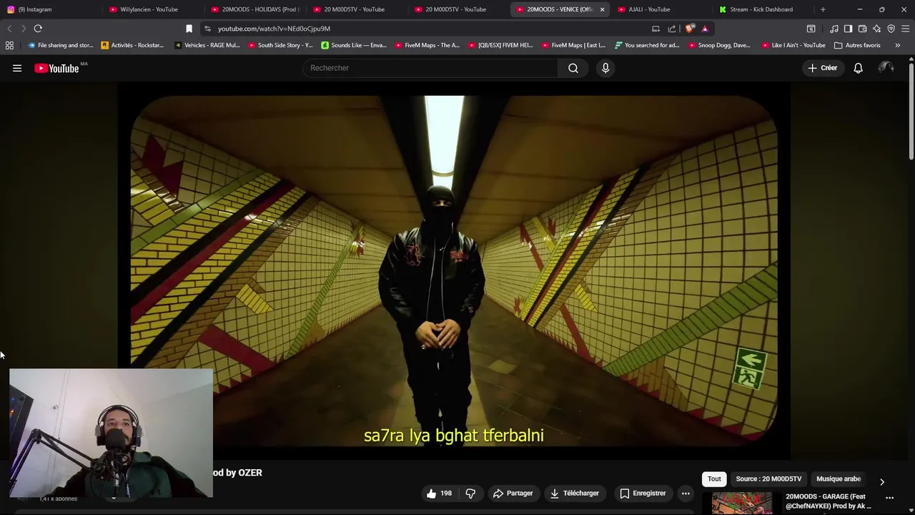Switch to the Willylancien - YouTube tab
The width and height of the screenshot is (915, 515).
153,9
